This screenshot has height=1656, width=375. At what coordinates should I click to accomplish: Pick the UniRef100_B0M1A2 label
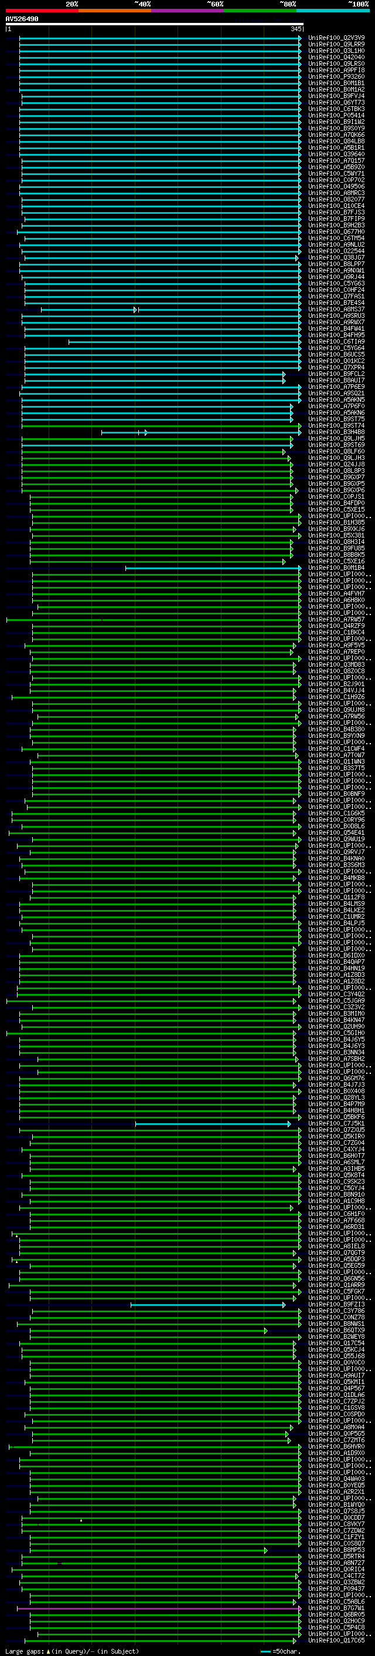[x=336, y=89]
